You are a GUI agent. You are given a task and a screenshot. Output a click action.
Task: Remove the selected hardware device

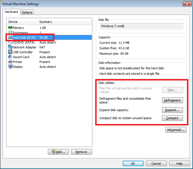[x=81, y=152]
